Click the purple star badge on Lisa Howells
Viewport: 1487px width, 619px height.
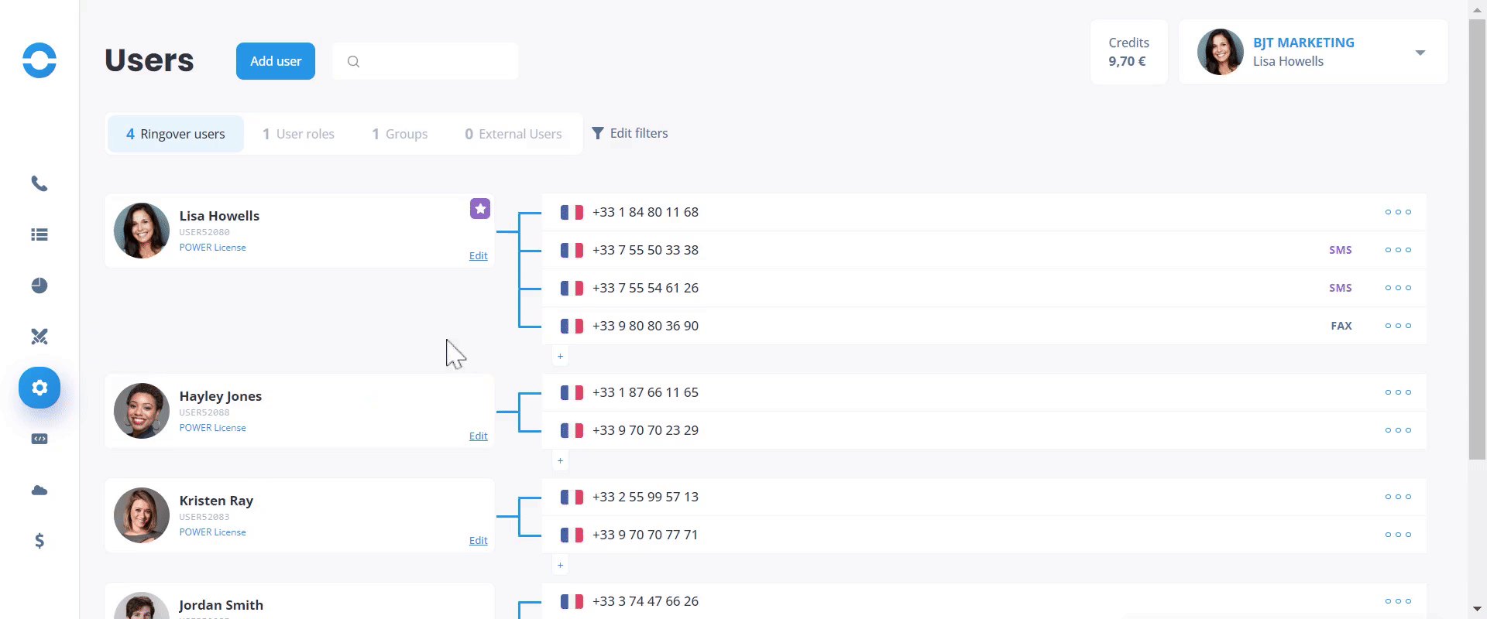click(480, 209)
